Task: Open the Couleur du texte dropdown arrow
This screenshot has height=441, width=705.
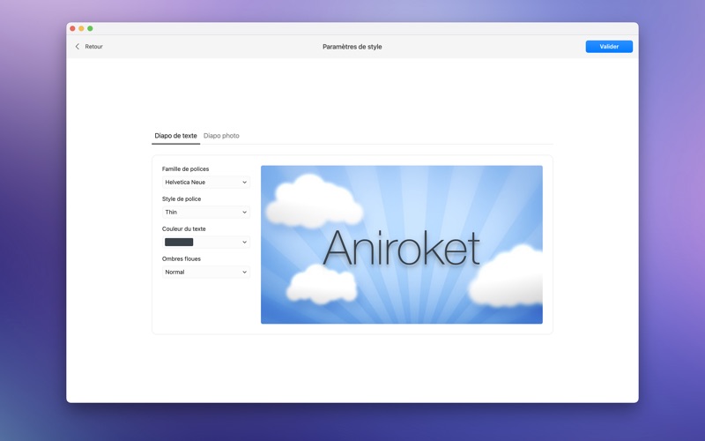Action: (245, 242)
